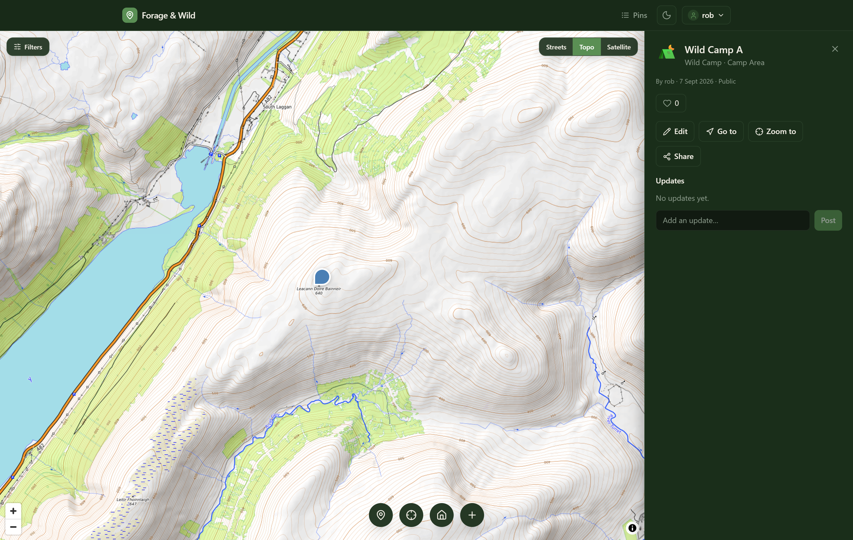Click the South Laggan map label
The width and height of the screenshot is (853, 540).
click(277, 107)
